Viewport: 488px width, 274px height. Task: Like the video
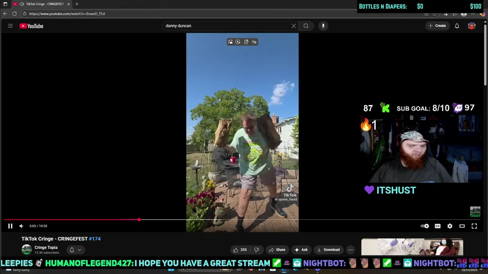tap(240, 250)
